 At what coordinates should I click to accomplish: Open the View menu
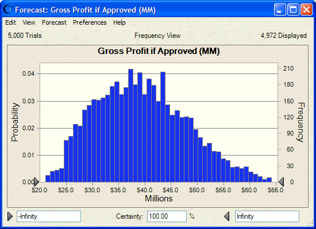tap(29, 22)
